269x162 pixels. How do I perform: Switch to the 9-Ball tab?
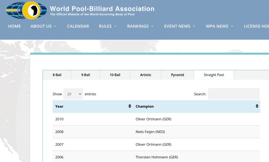click(86, 75)
